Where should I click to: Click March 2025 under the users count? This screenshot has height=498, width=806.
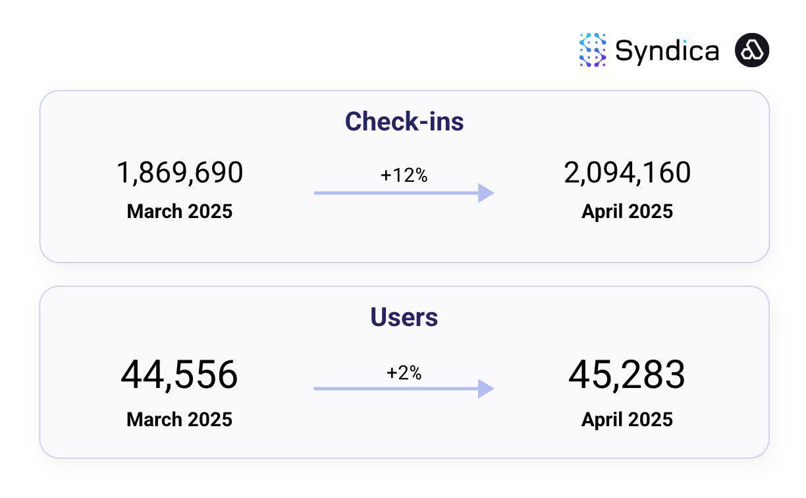pyautogui.click(x=180, y=420)
